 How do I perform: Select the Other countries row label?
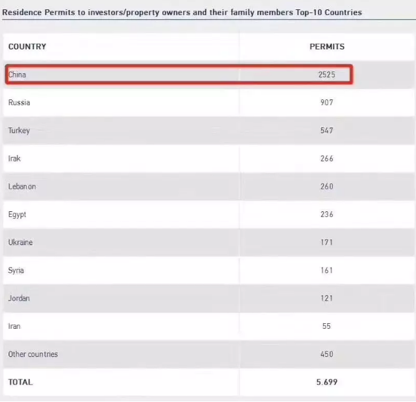(x=33, y=354)
